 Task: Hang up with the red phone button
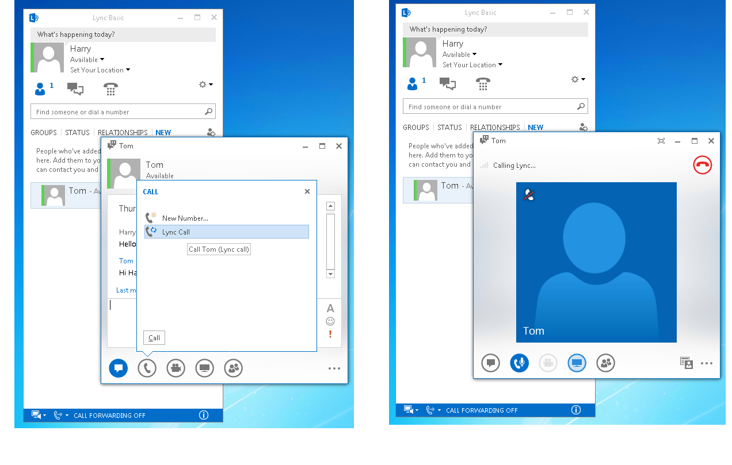coord(703,166)
